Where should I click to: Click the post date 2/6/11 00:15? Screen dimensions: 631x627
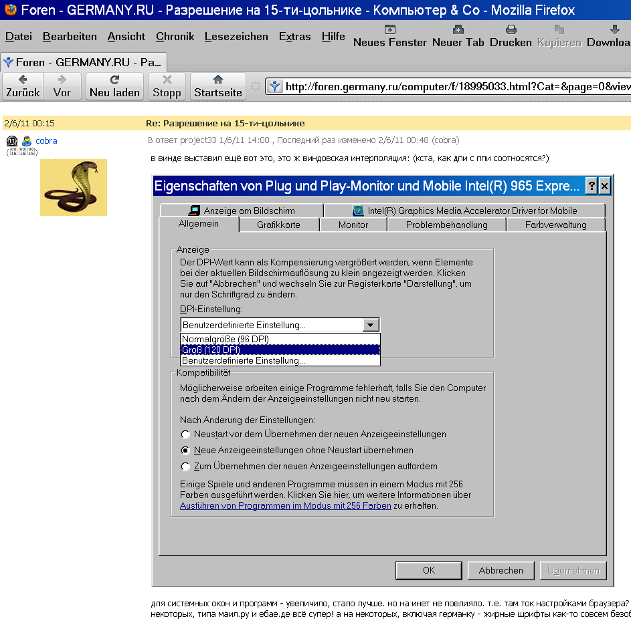(29, 124)
